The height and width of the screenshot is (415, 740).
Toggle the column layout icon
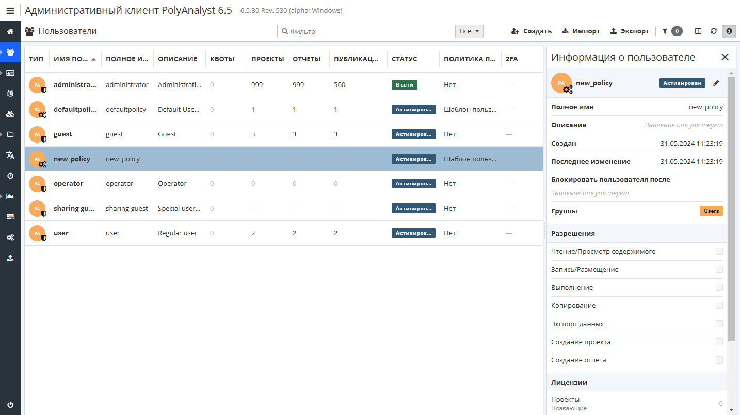[698, 31]
